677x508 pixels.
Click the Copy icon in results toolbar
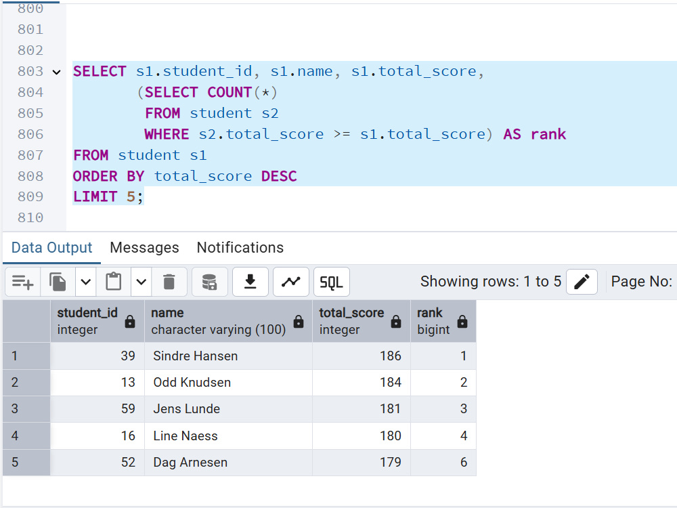(x=58, y=282)
